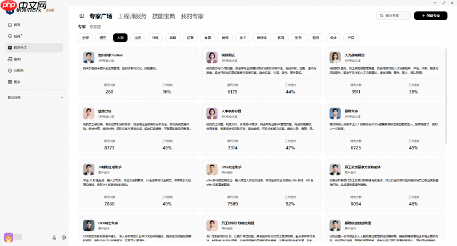Select the highlighted 人事 category filter
This screenshot has height=246, width=457.
121,38
